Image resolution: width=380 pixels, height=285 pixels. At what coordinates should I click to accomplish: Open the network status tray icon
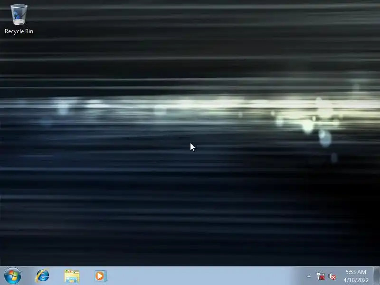click(x=321, y=276)
